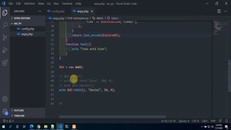The height and width of the screenshot is (130, 231).
Task: Click the system clock in the tray
Action: [x=219, y=127]
